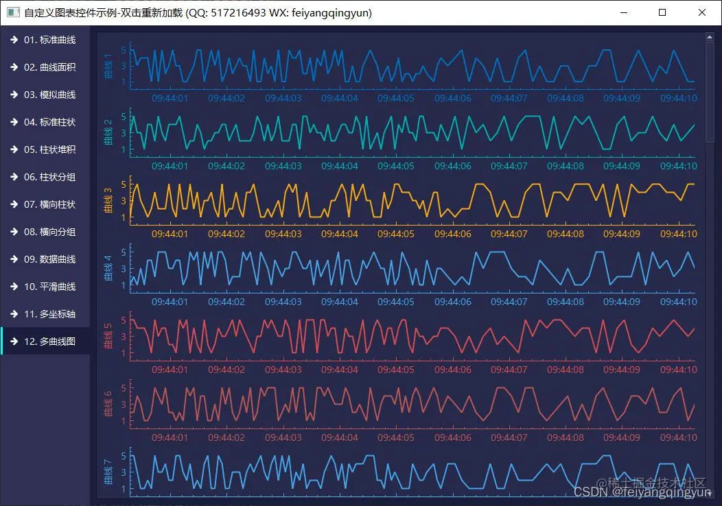
Task: Click the arrow icon beside 08. 横向分组
Action: pyautogui.click(x=14, y=232)
